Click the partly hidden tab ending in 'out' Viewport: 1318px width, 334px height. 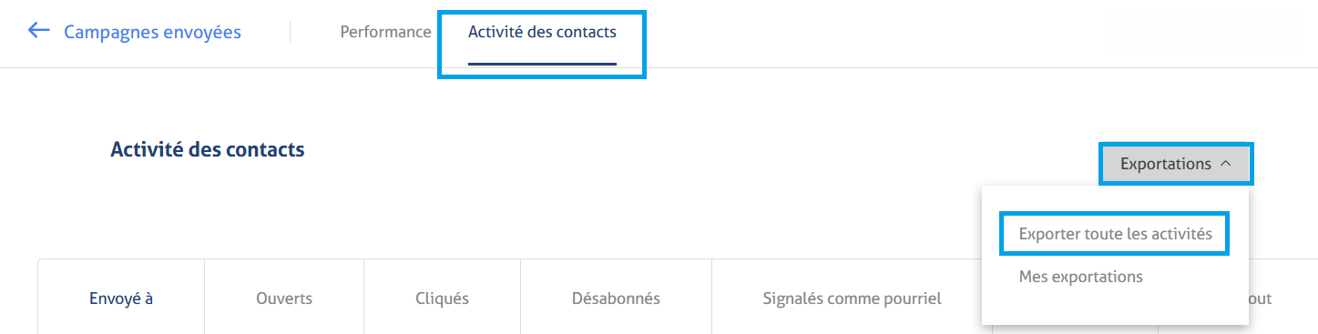[x=1261, y=298]
